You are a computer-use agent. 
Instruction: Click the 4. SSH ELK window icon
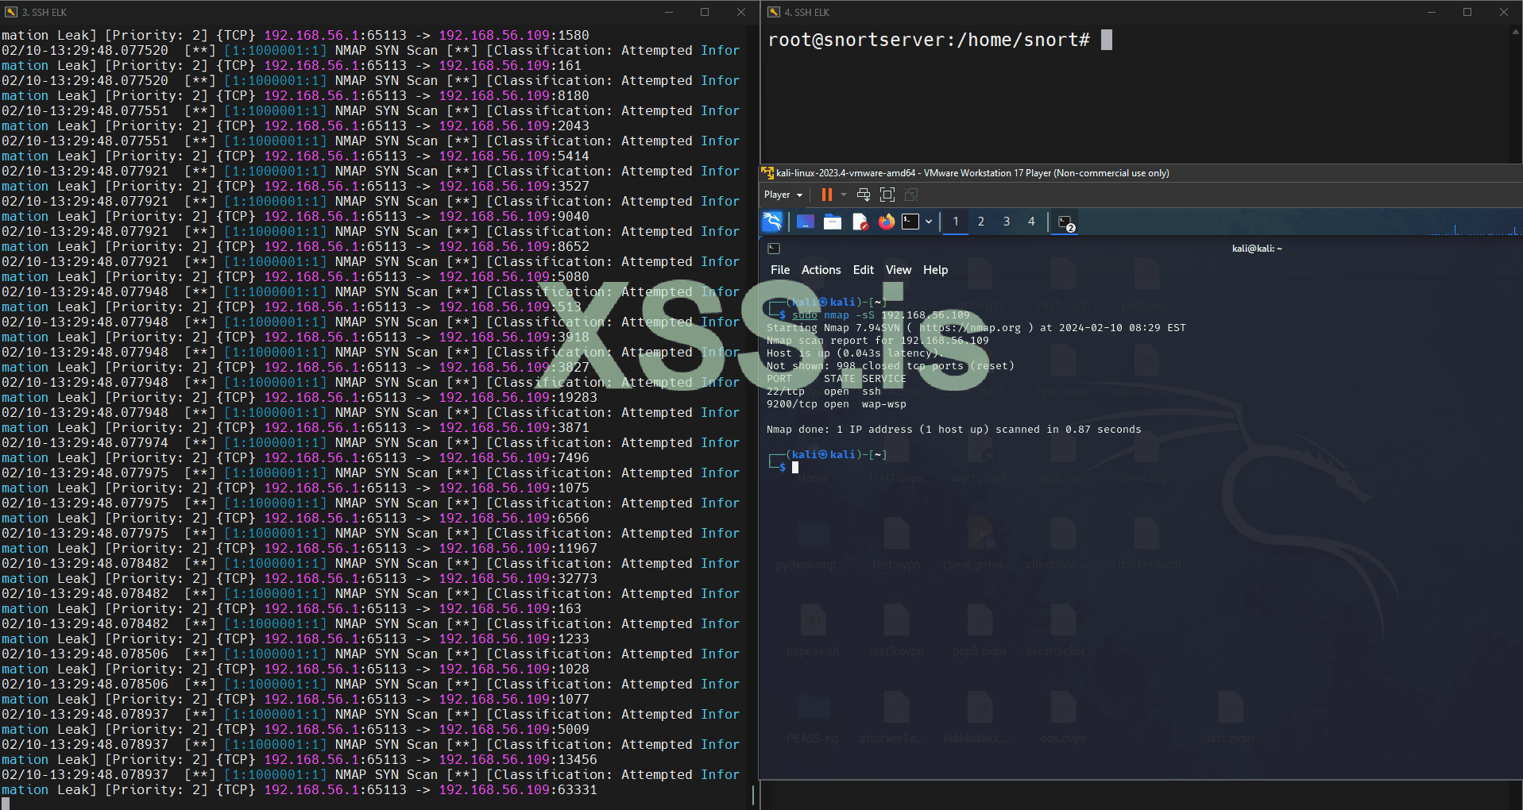point(774,12)
